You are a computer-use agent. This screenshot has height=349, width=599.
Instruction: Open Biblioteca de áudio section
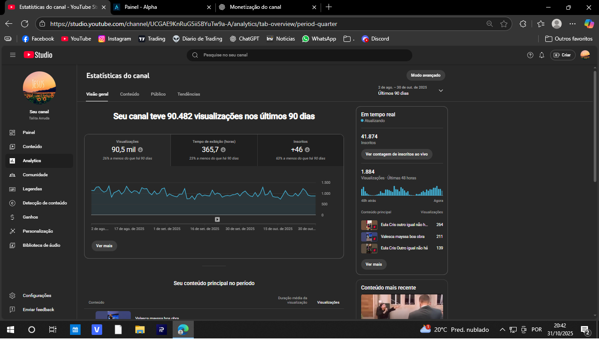tap(41, 245)
